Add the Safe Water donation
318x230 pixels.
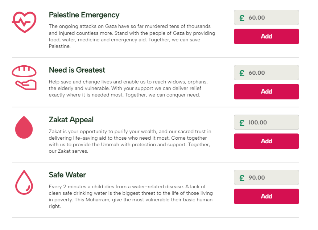(x=266, y=197)
